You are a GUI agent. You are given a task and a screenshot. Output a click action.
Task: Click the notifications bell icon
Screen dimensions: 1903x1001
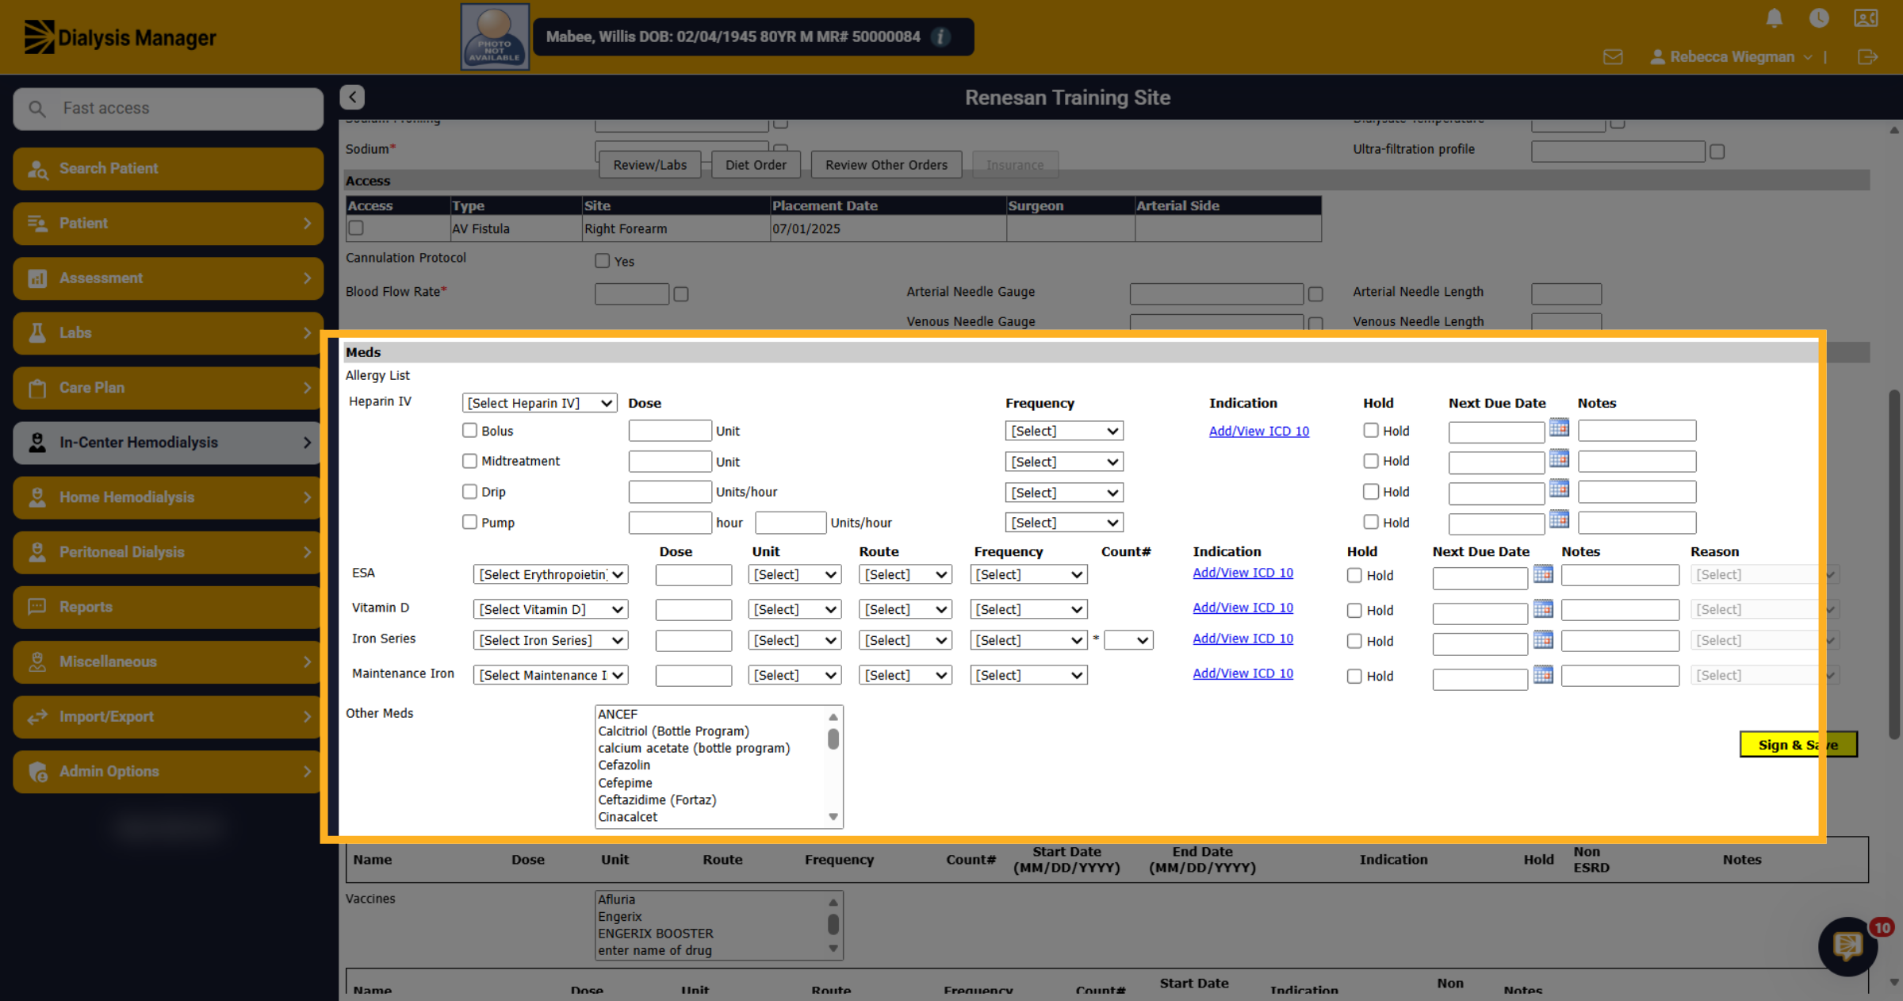[x=1775, y=18]
